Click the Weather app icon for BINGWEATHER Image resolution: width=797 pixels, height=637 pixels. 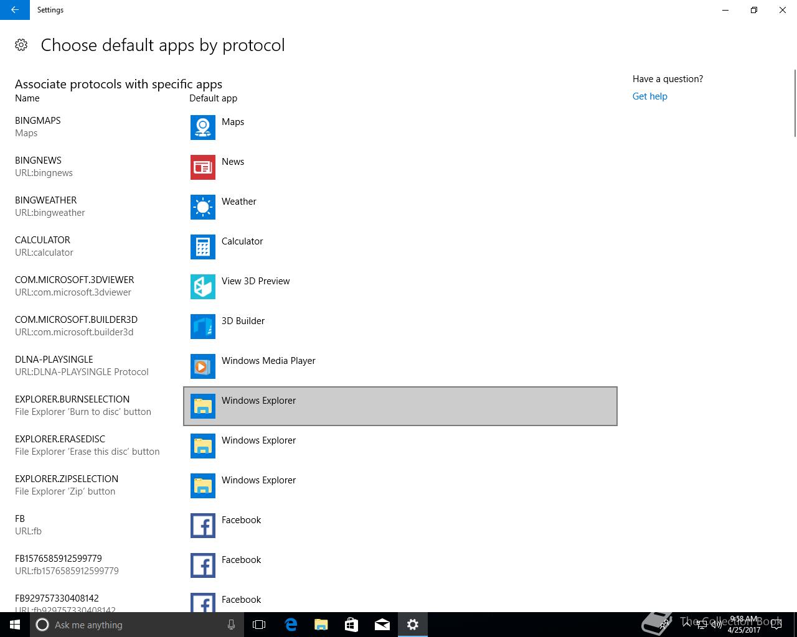(x=203, y=207)
